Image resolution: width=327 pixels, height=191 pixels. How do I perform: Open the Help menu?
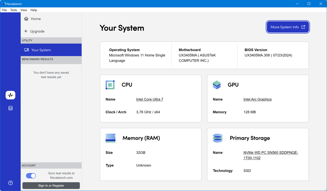tap(34, 10)
